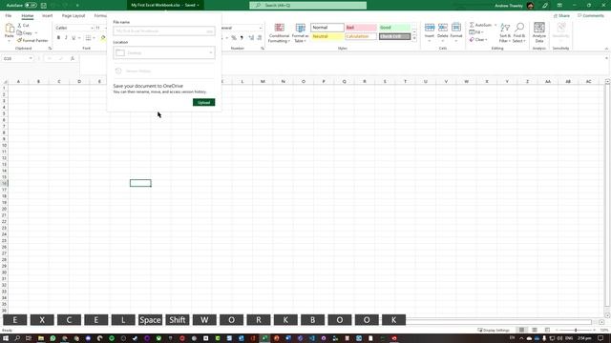Switch to the Home tab
This screenshot has height=343, width=611.
pos(28,15)
